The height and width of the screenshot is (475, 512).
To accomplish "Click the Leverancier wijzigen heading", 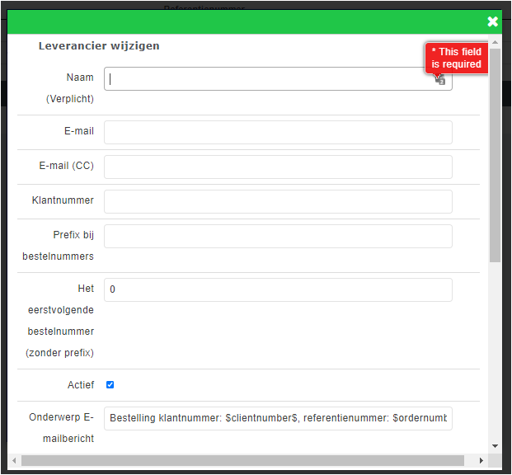I will pos(99,46).
